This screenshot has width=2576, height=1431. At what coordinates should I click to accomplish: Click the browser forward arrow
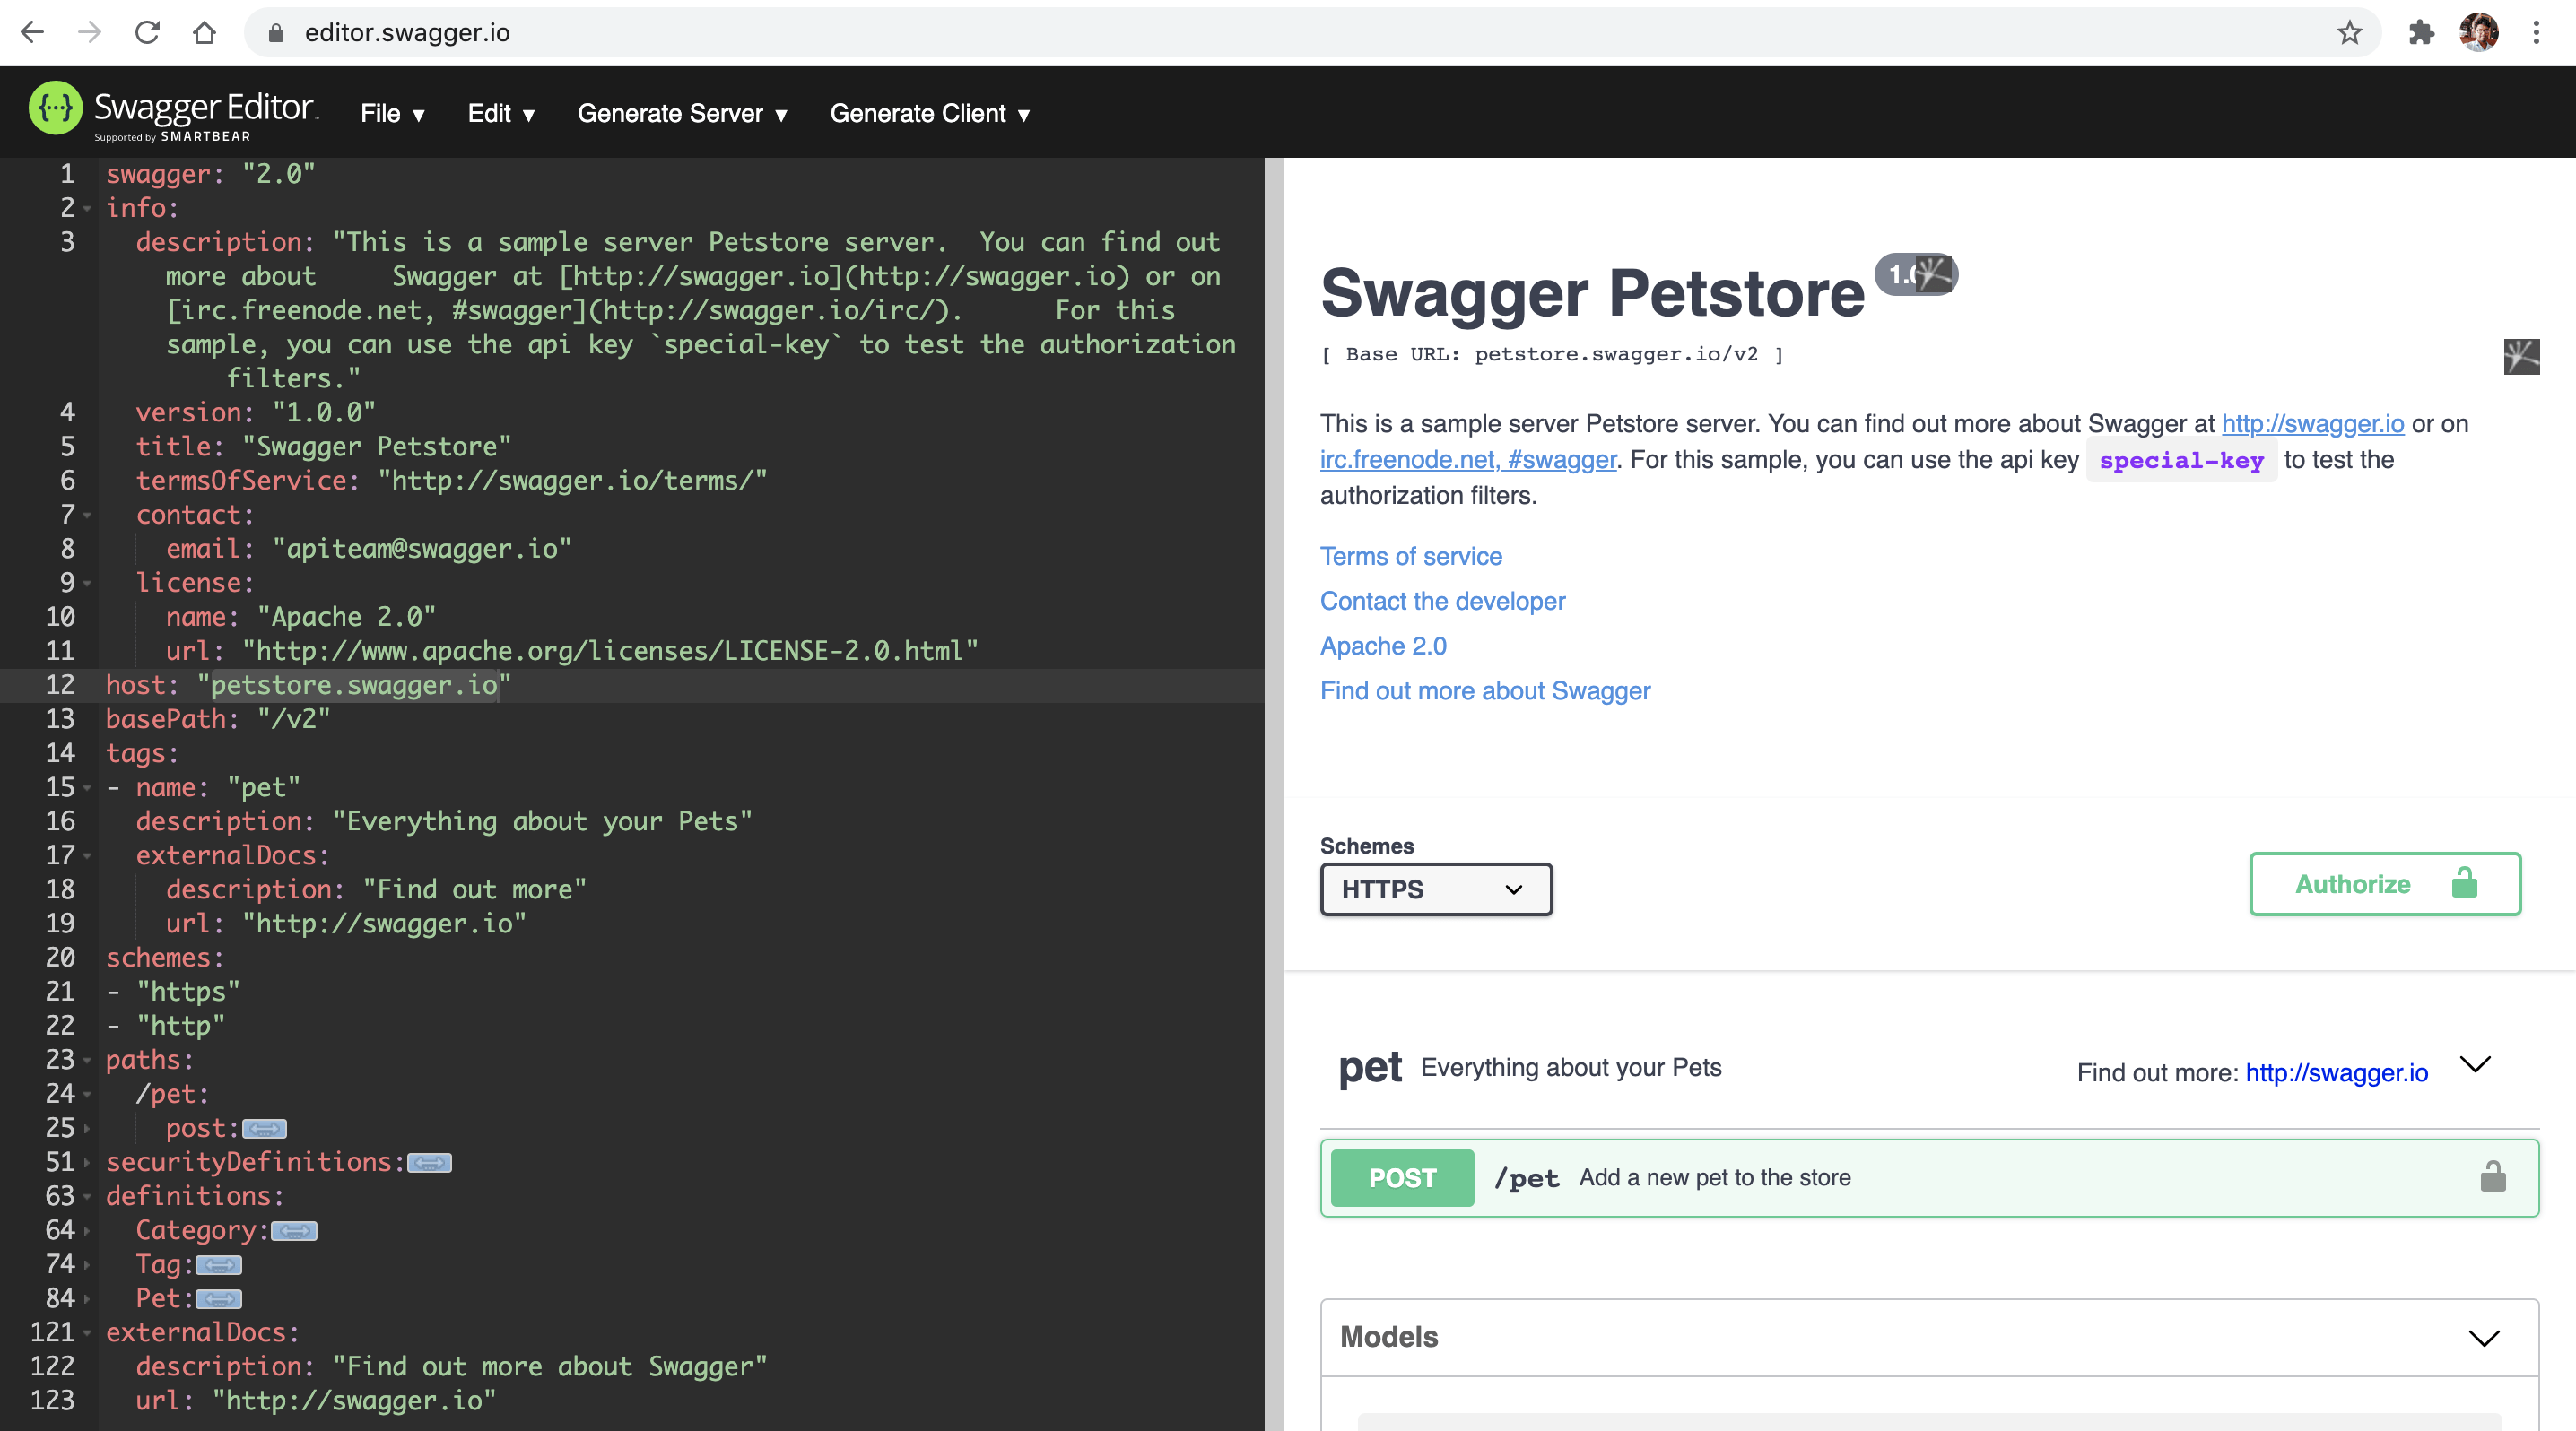90,33
